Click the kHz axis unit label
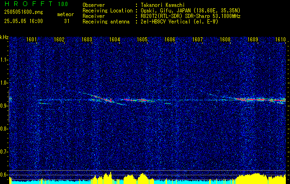The width and height of the screenshot is (290, 184). point(4,37)
